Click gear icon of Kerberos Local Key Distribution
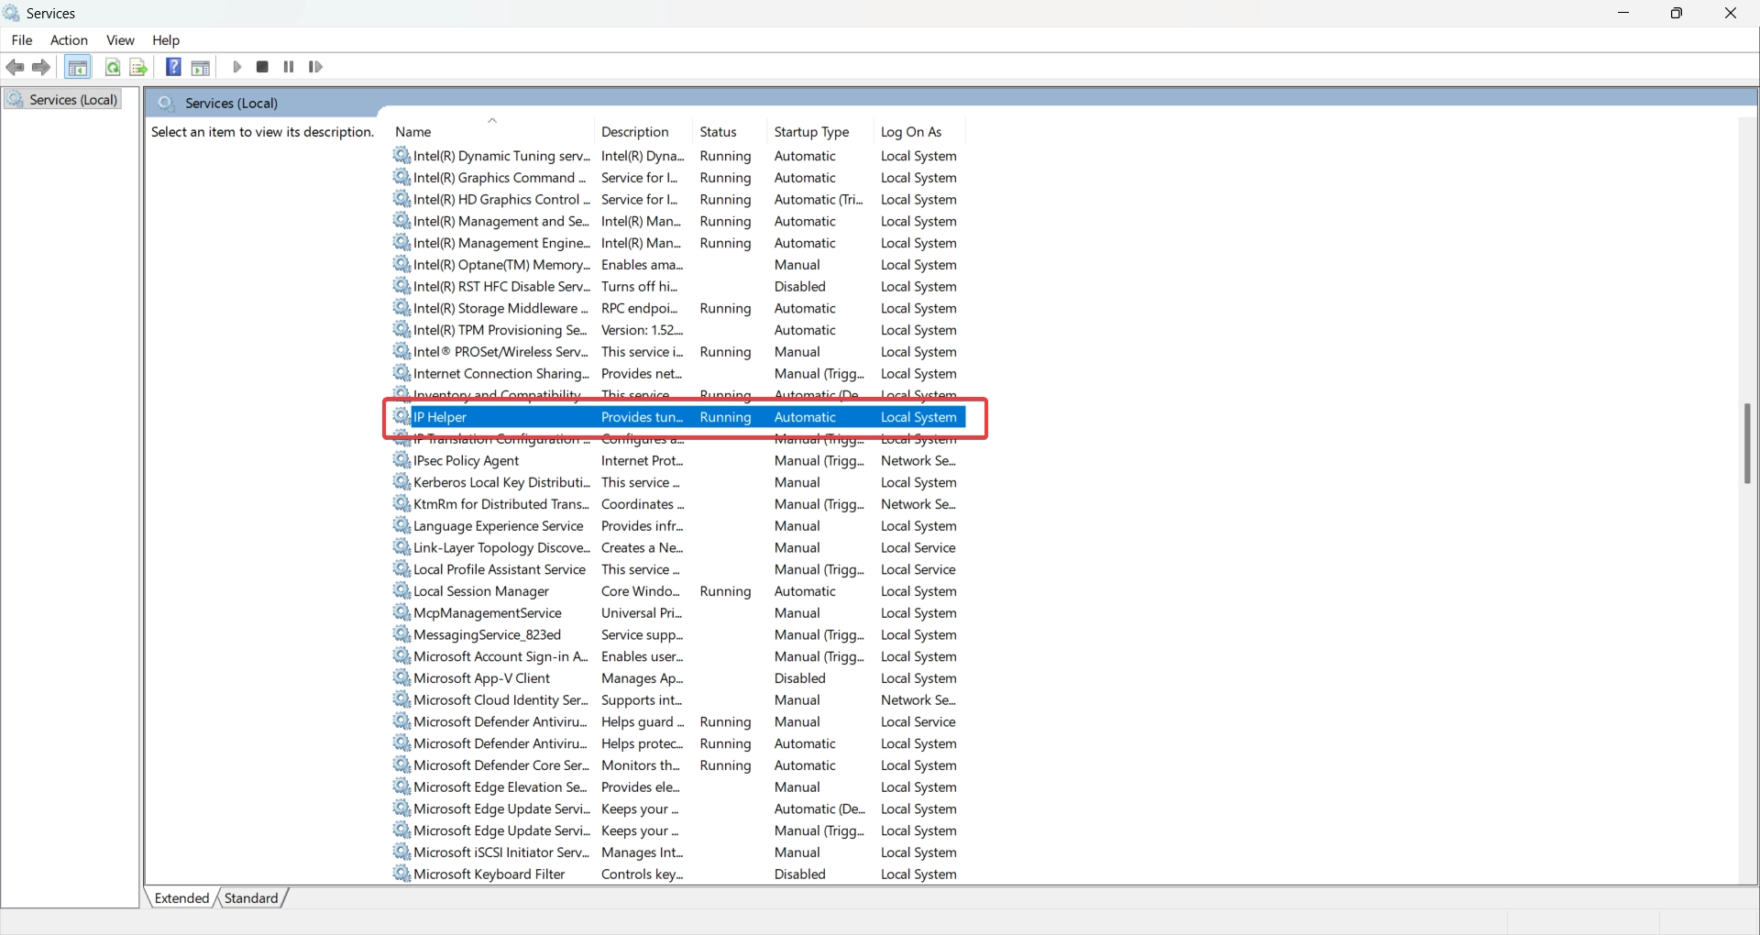Image resolution: width=1760 pixels, height=935 pixels. tap(401, 481)
